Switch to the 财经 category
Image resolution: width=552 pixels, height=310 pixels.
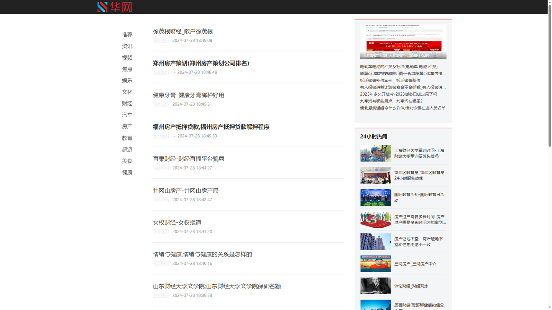127,103
